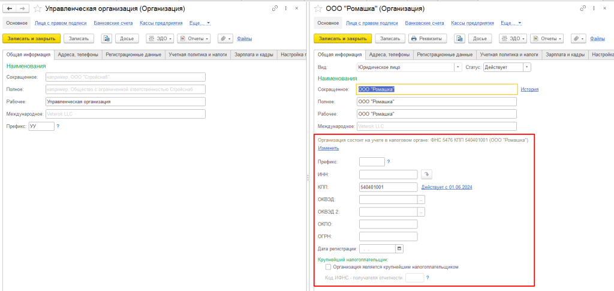Click the back arrow in the left window
The height and width of the screenshot is (291, 614).
(10, 9)
